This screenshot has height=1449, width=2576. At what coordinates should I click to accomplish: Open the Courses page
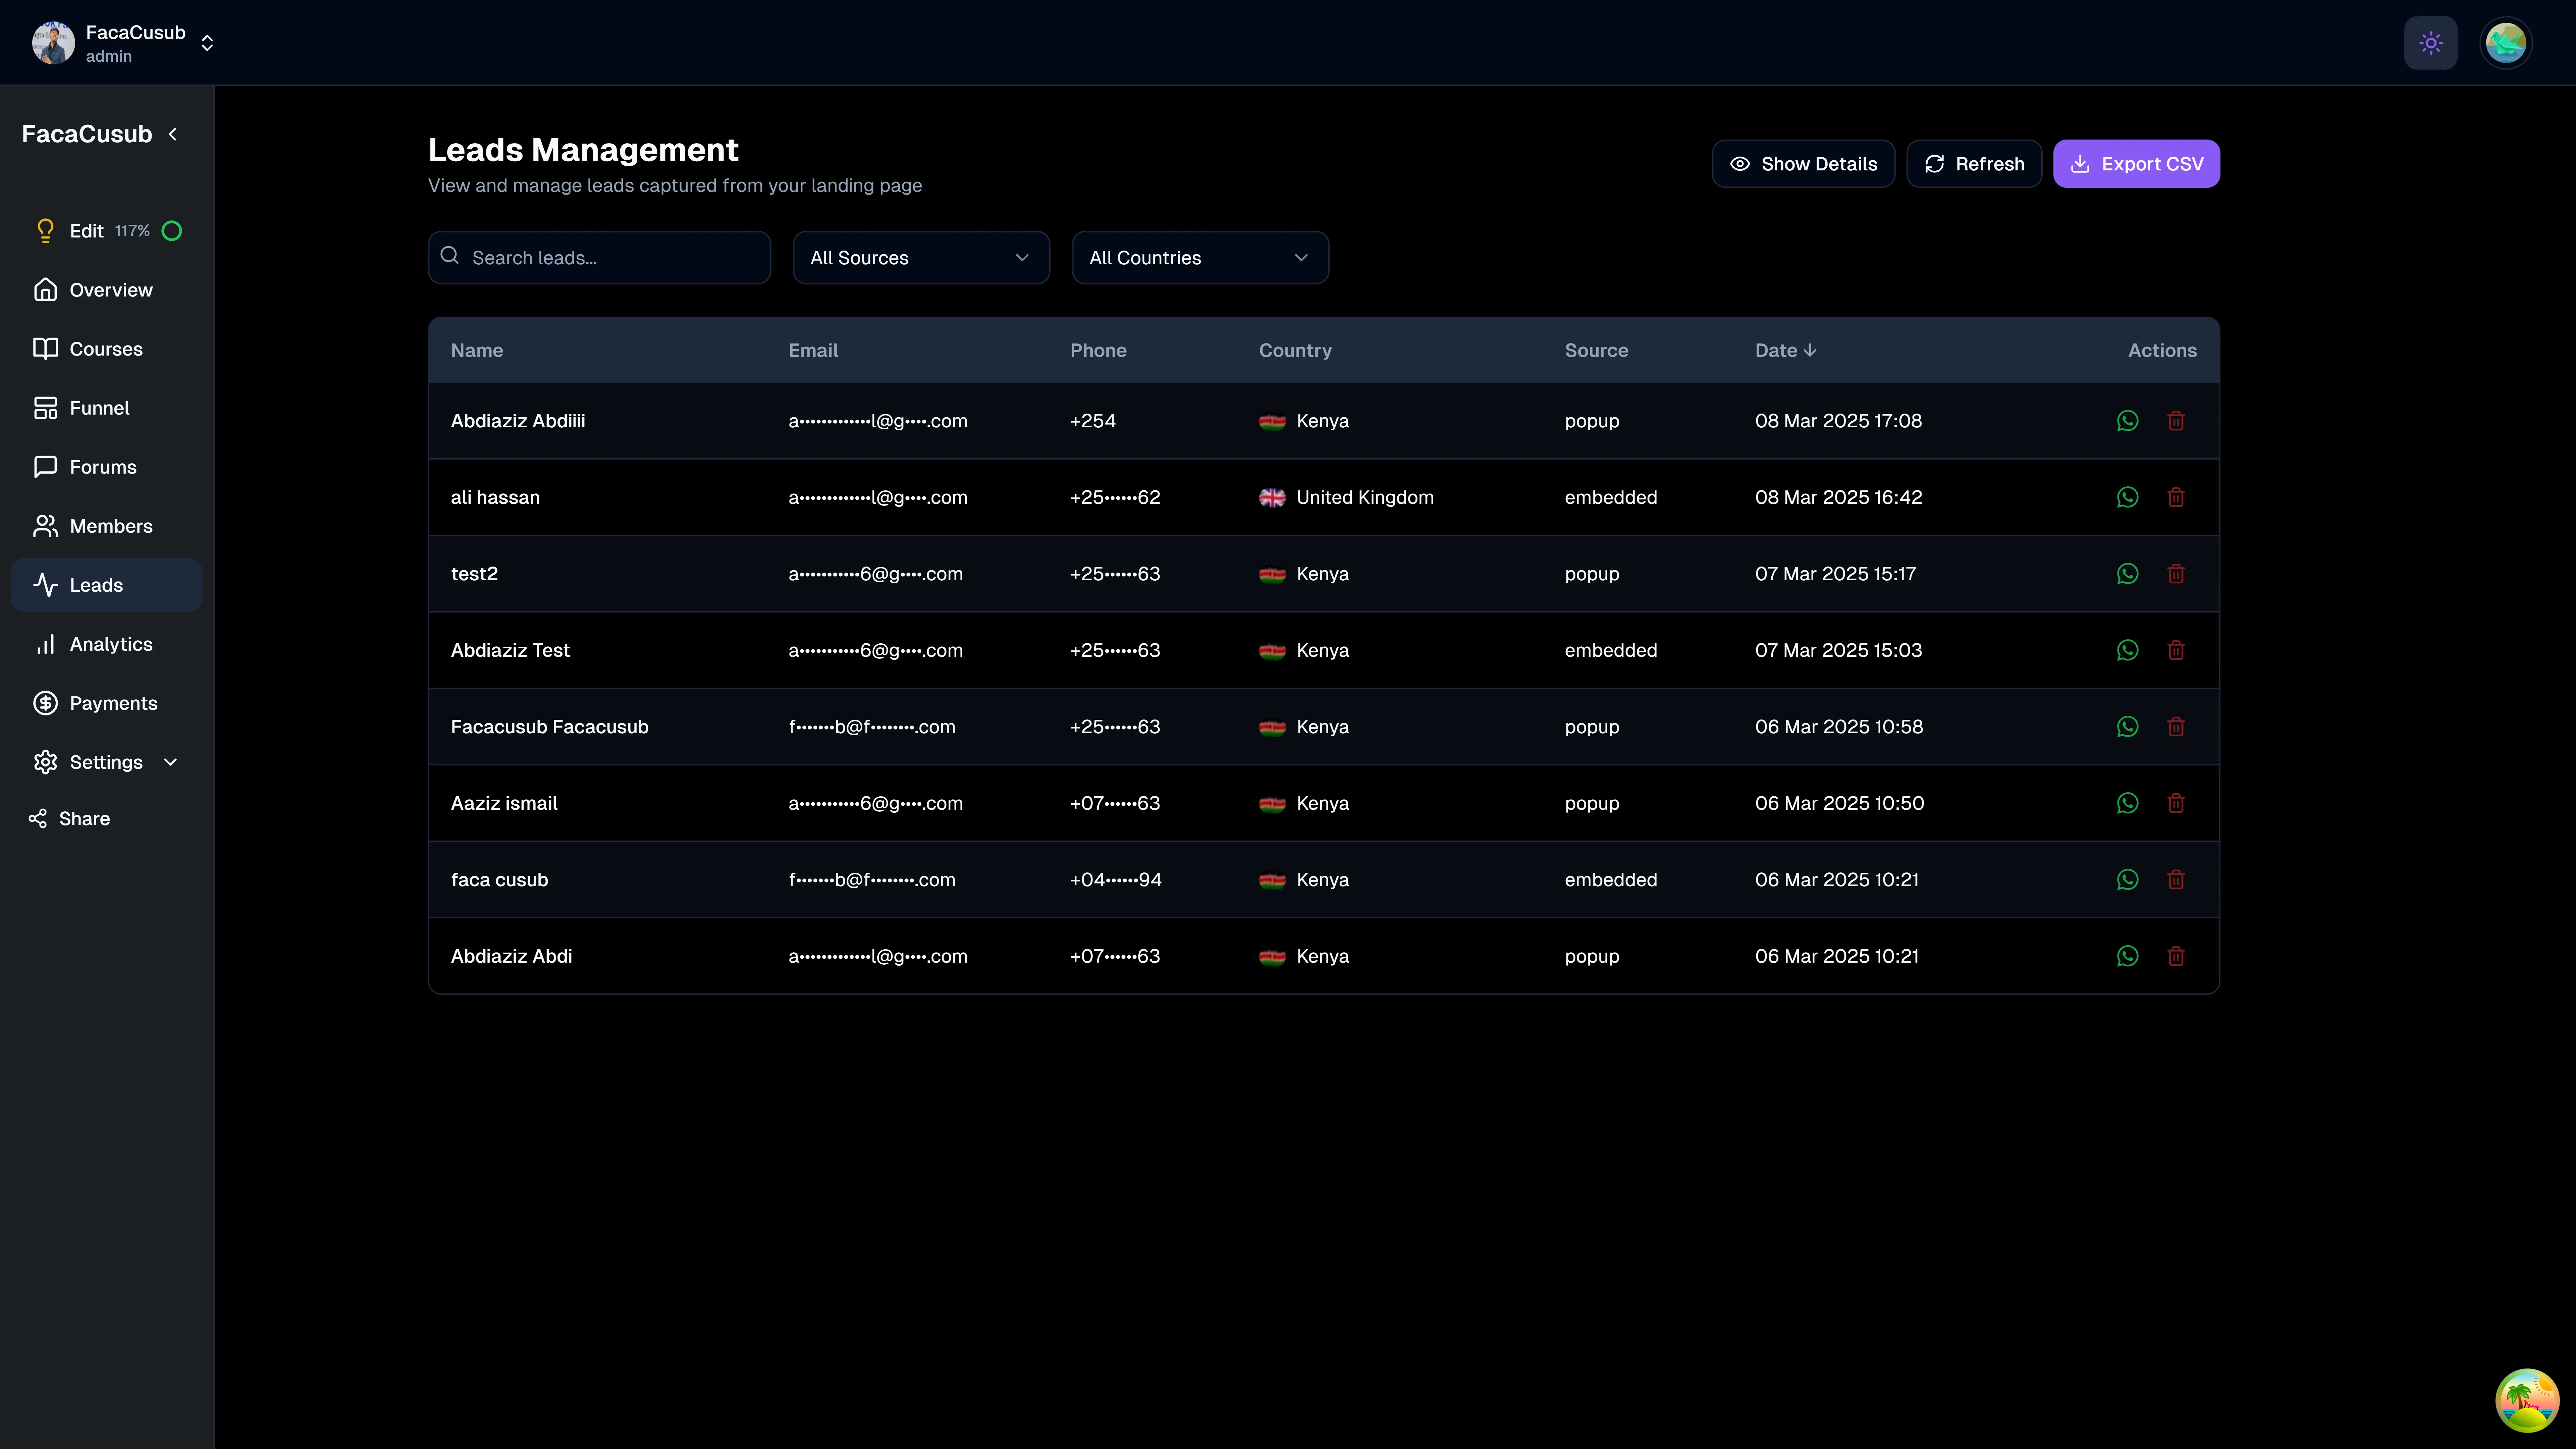[106, 349]
